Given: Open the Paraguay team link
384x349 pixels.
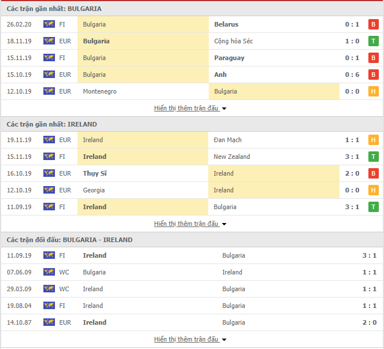Looking at the screenshot, I should (x=229, y=58).
